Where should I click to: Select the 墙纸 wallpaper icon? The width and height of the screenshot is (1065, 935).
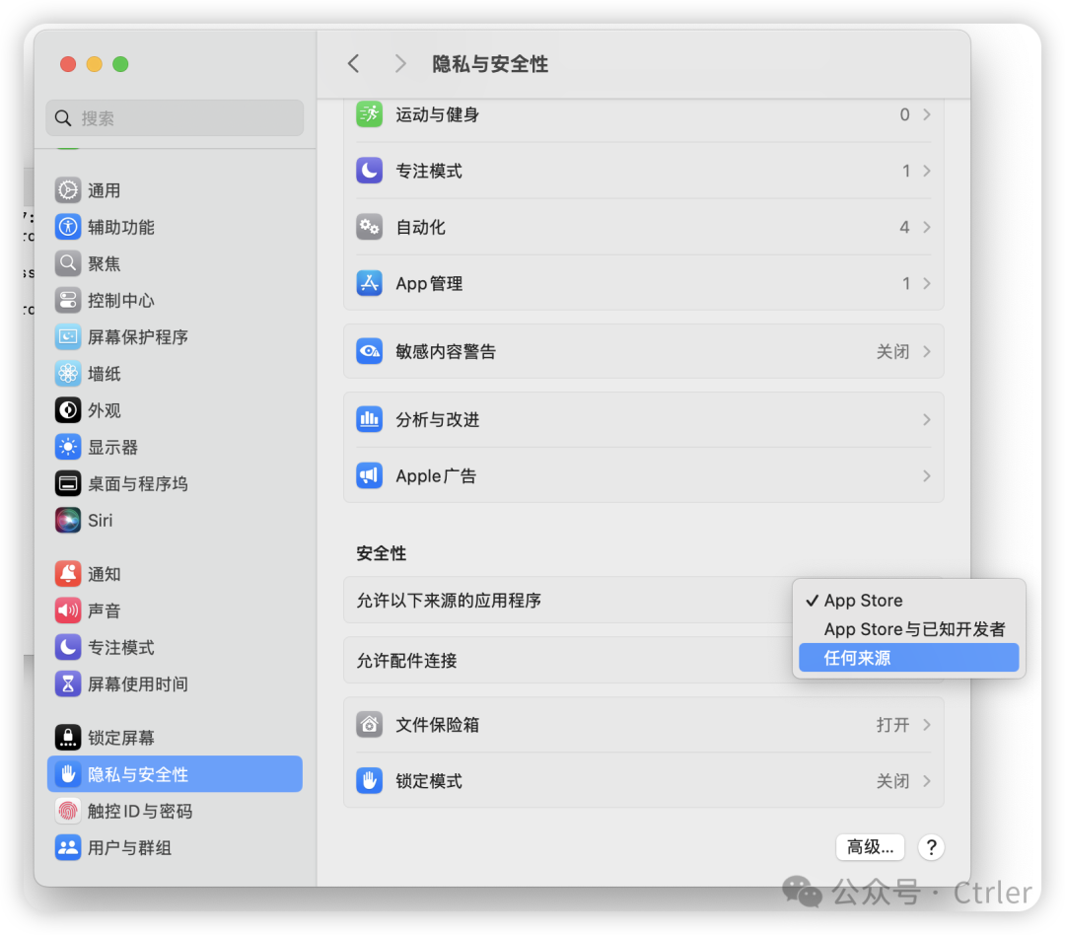67,374
